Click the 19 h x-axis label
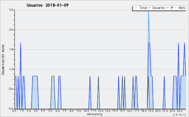The height and width of the screenshot is (117, 189). click(151, 111)
